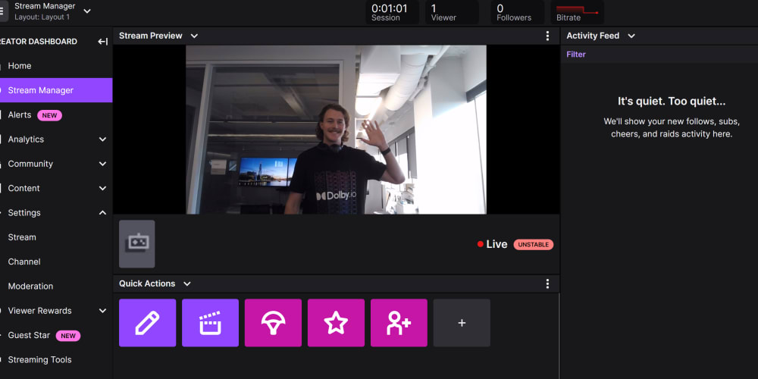
Task: Click the Live status indicator
Action: point(492,245)
